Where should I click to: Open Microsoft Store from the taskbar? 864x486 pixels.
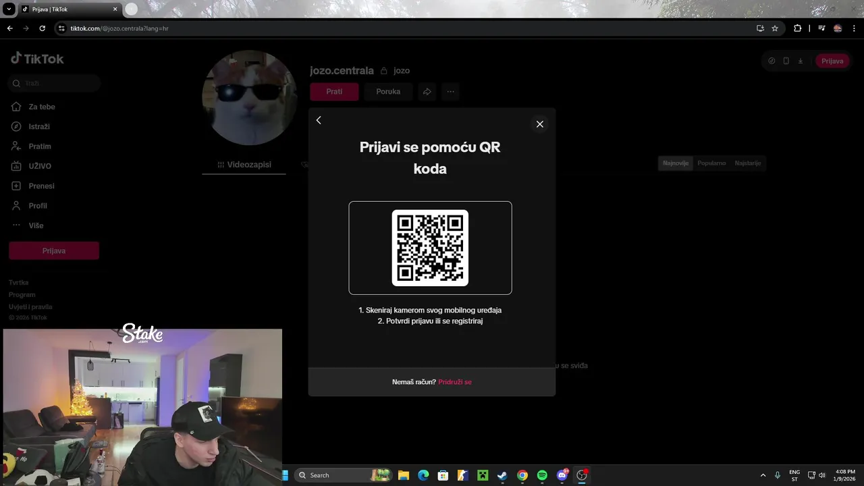(443, 475)
